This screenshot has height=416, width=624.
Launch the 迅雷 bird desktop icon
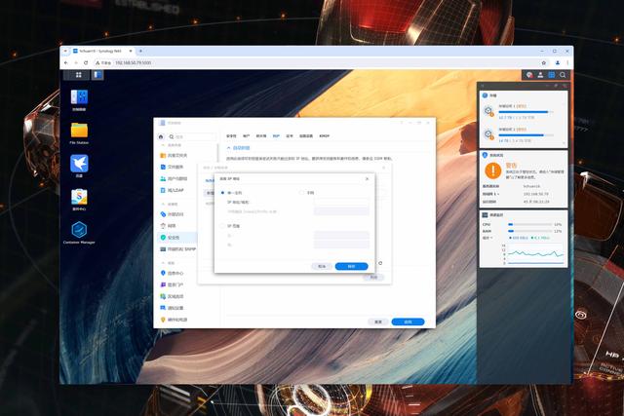point(79,166)
